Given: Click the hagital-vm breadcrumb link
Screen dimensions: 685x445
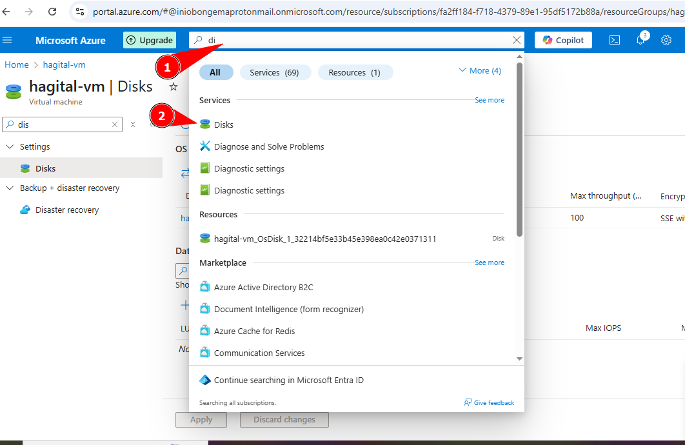Looking at the screenshot, I should point(65,64).
